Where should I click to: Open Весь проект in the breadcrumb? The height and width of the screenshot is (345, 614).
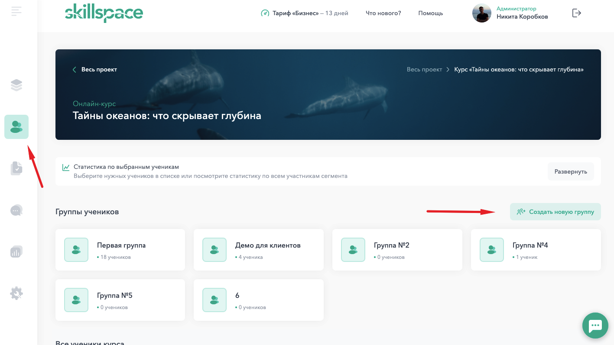coord(424,69)
